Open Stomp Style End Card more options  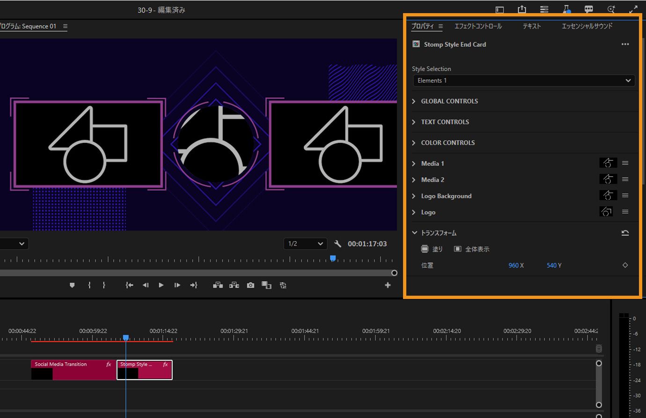625,45
